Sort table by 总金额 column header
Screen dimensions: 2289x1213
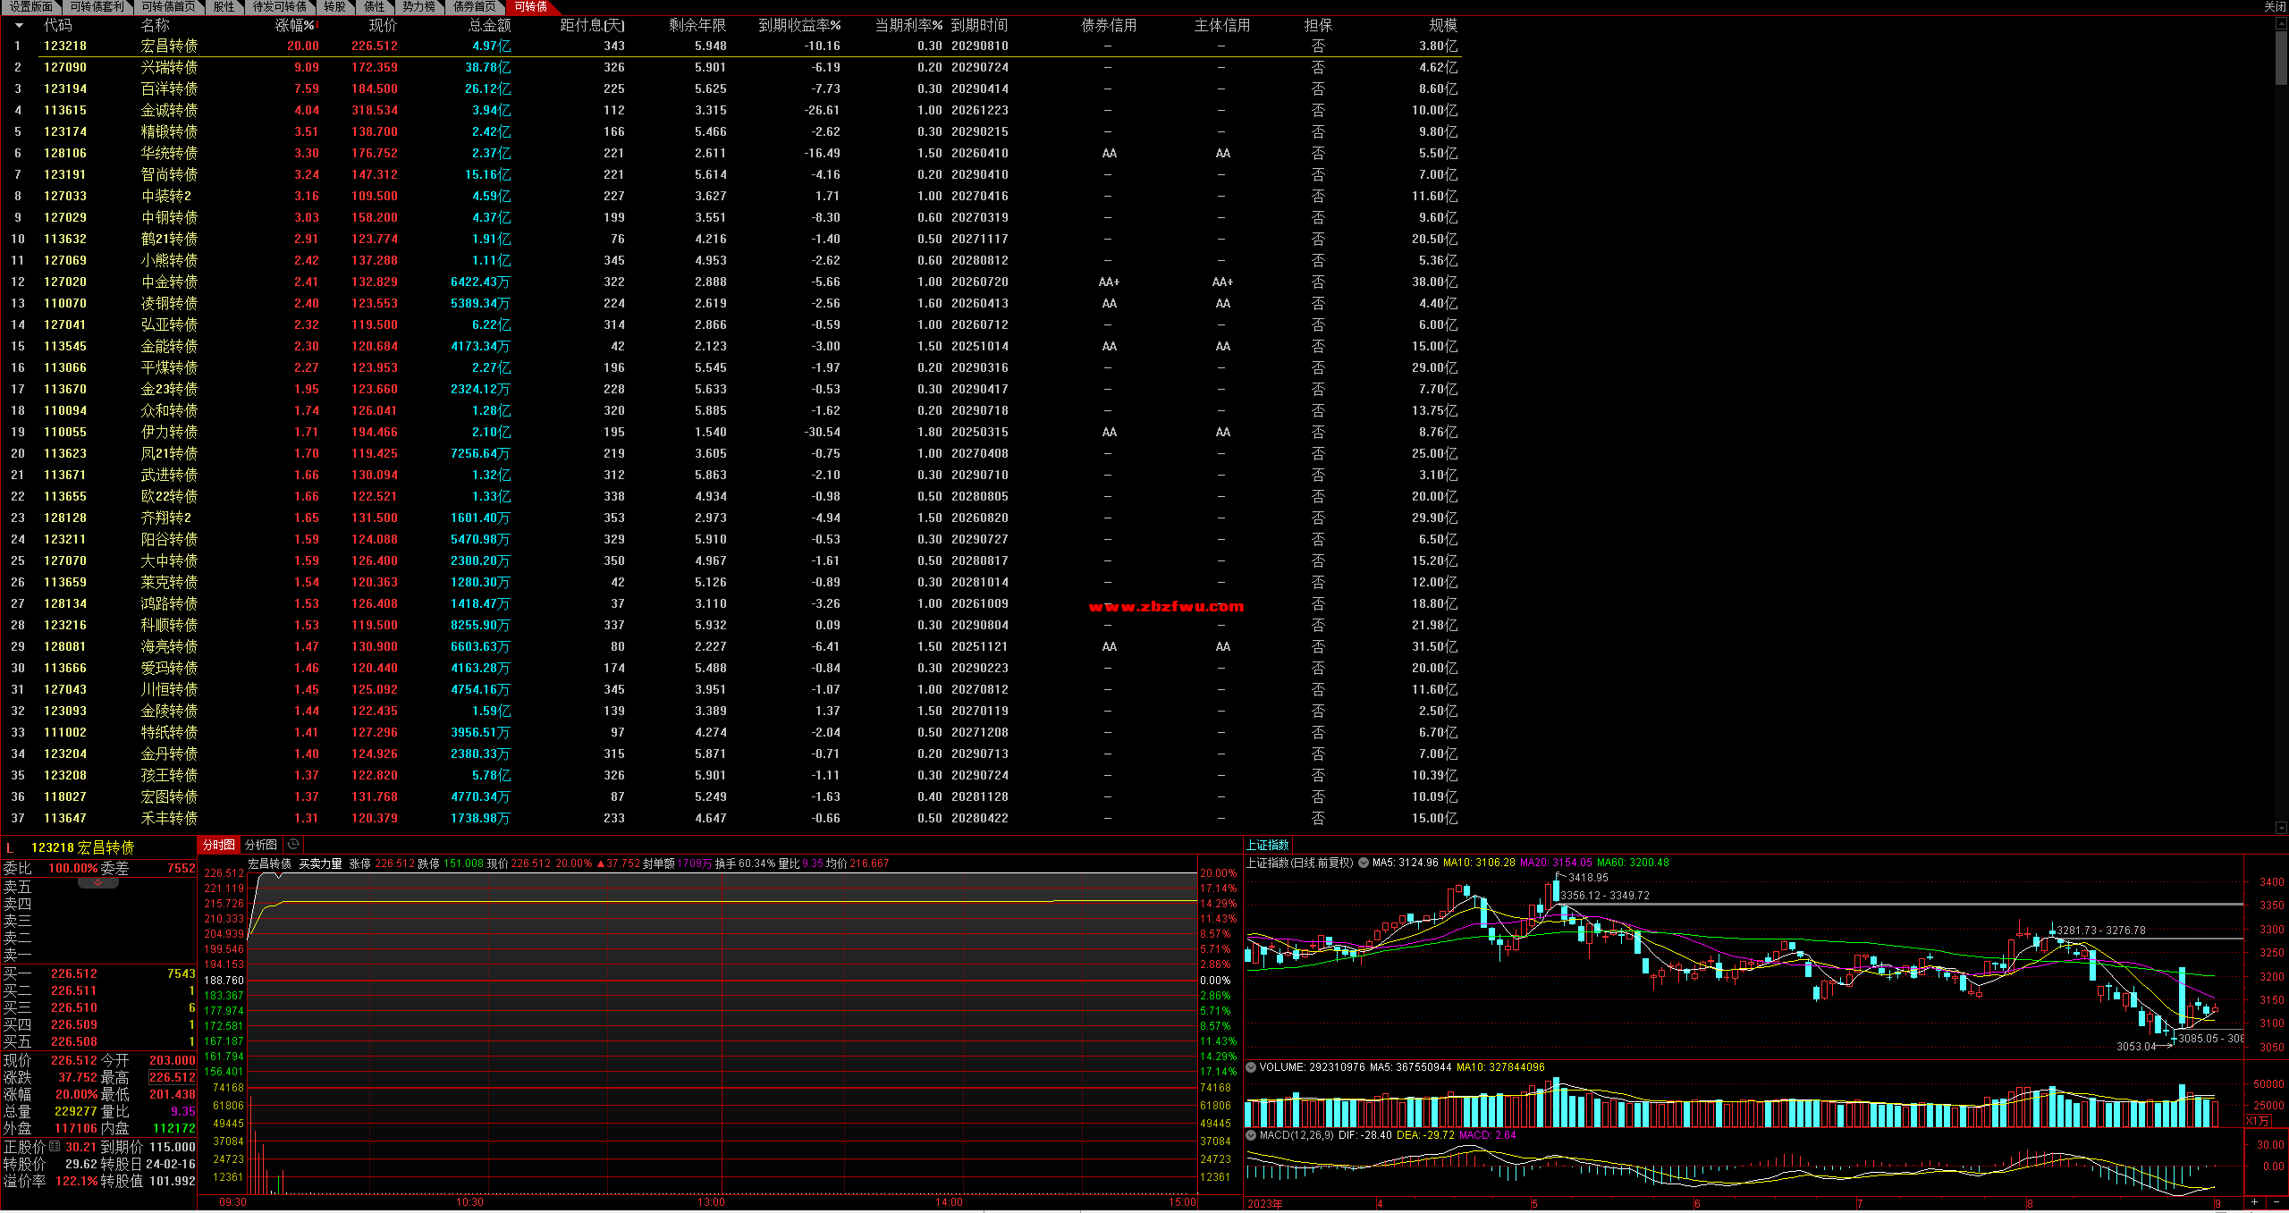490,26
